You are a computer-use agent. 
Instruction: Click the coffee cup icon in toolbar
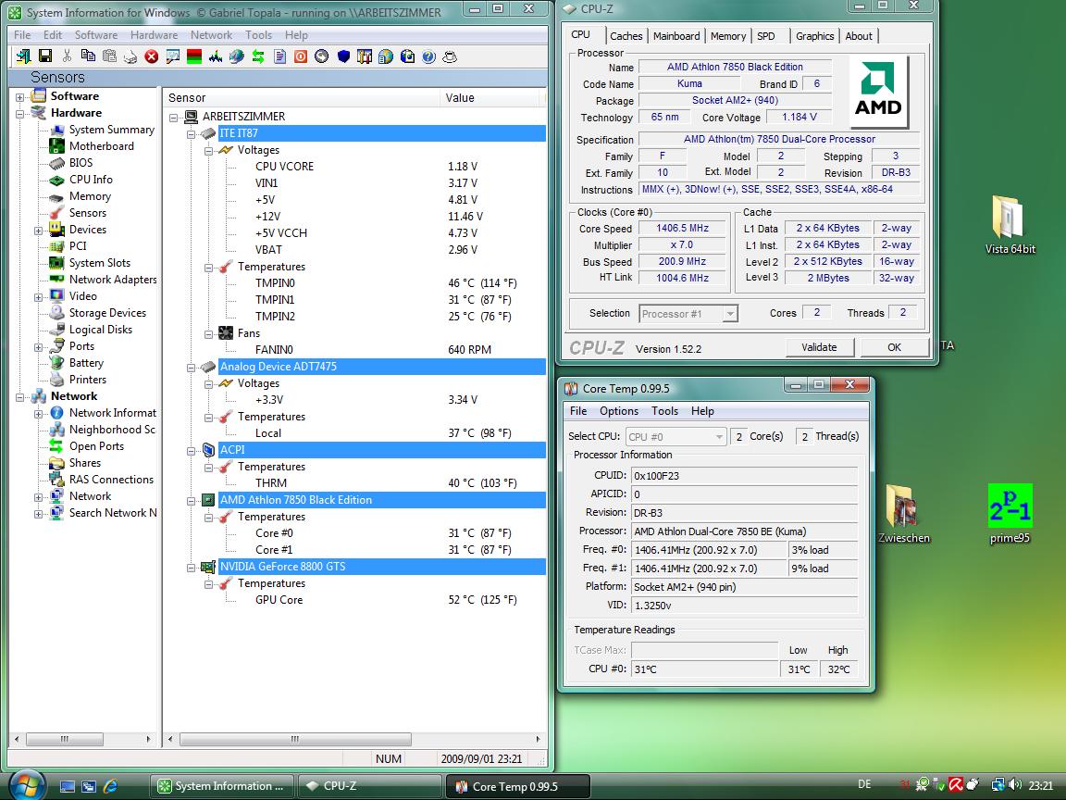[450, 56]
